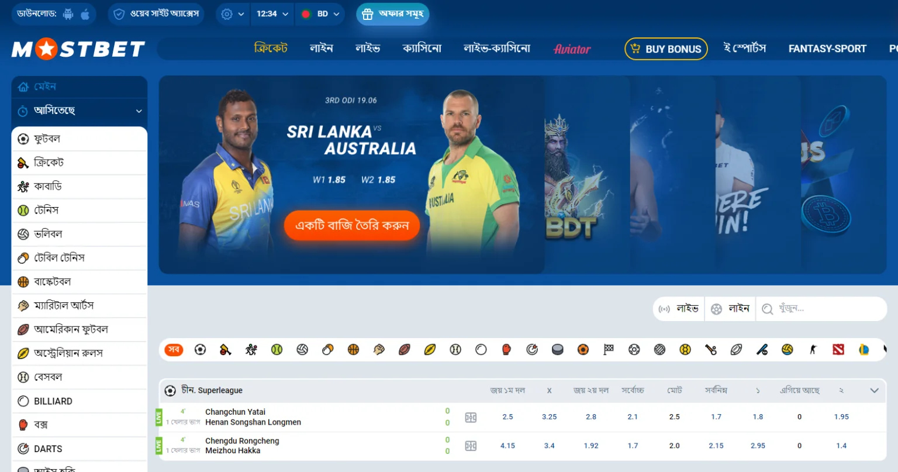Open the settings gear dropdown

click(233, 14)
